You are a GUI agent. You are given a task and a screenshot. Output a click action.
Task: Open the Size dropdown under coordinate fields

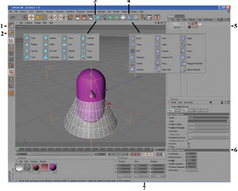(x=141, y=176)
